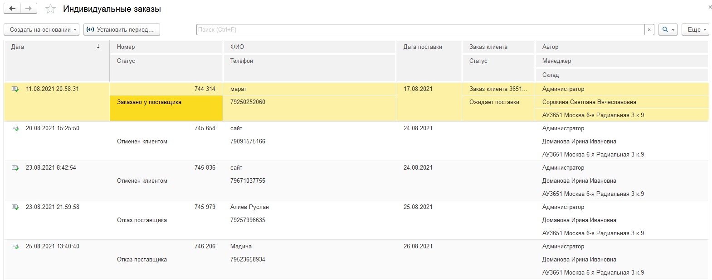Expand the magnifier search options dropdown
The image size is (712, 280).
668,30
